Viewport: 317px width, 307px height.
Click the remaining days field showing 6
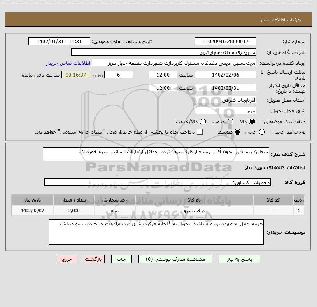point(119,75)
